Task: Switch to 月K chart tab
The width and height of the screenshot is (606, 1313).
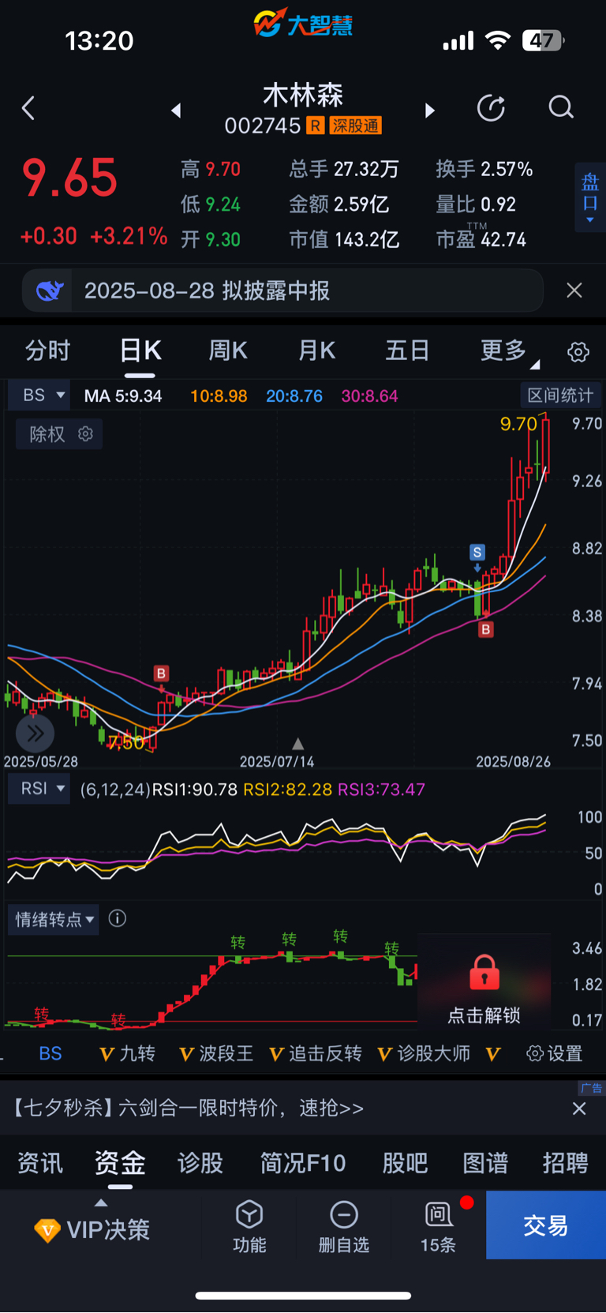Action: [x=317, y=350]
